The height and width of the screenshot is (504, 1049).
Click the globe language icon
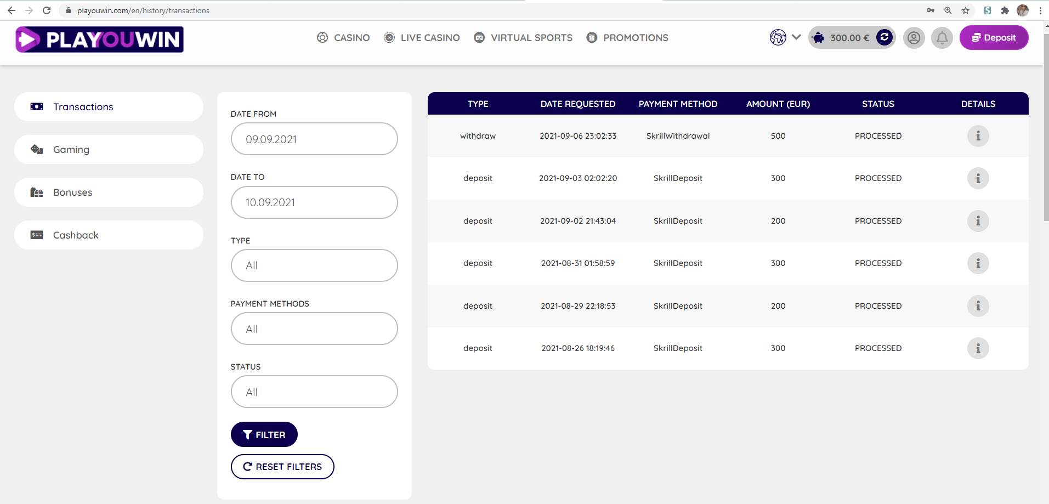(x=778, y=37)
